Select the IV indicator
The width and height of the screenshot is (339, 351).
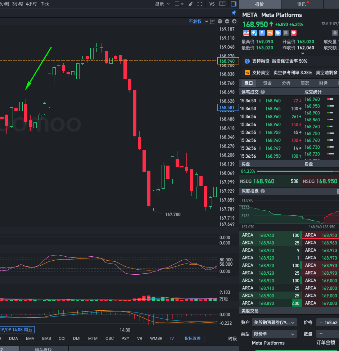click(172, 338)
